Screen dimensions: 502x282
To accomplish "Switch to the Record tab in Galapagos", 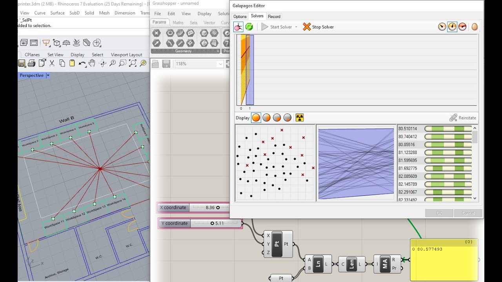I will click(x=274, y=16).
